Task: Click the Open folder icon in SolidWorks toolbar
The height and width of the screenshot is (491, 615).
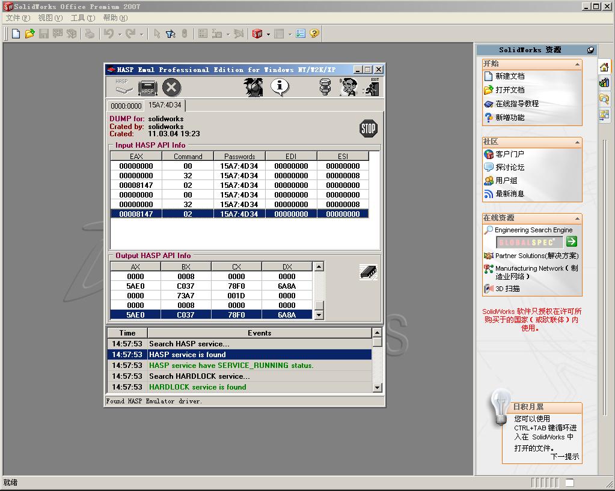Action: (x=29, y=34)
